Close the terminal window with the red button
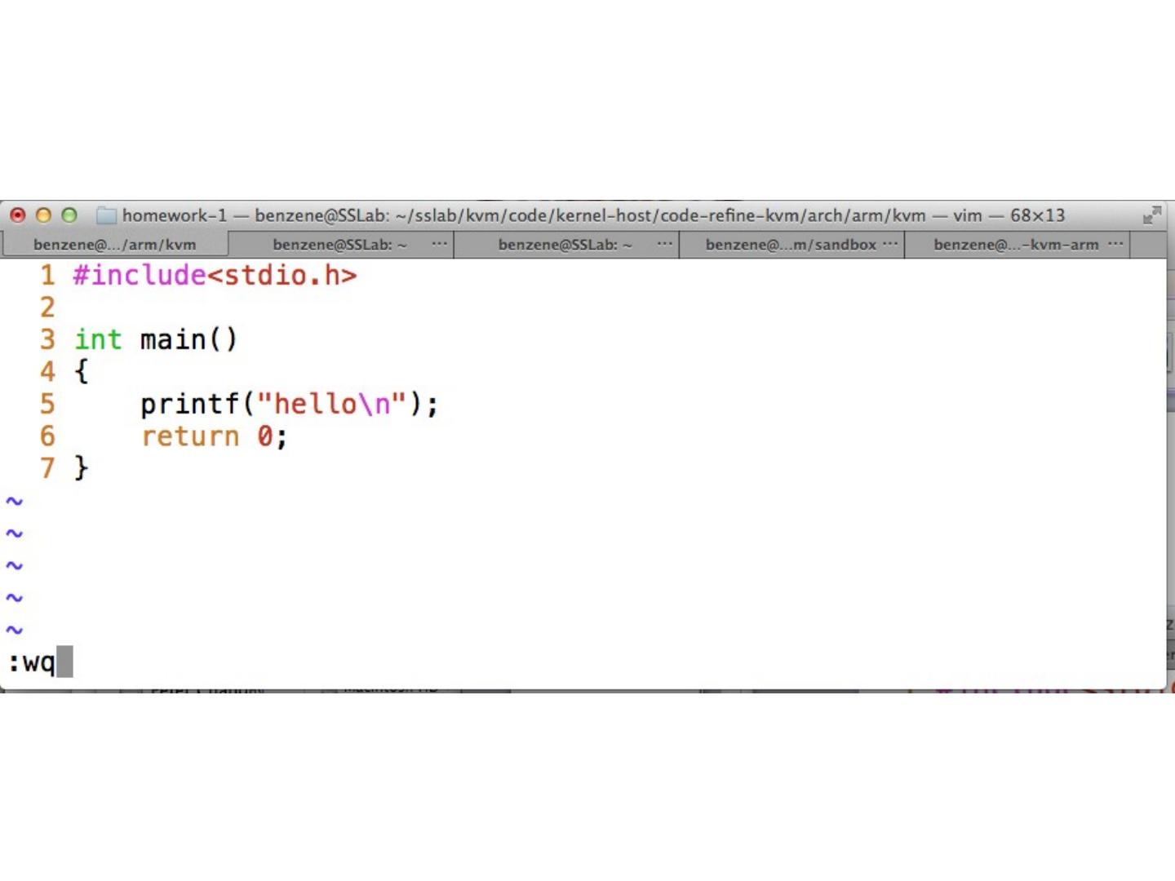The image size is (1175, 881). (x=17, y=215)
